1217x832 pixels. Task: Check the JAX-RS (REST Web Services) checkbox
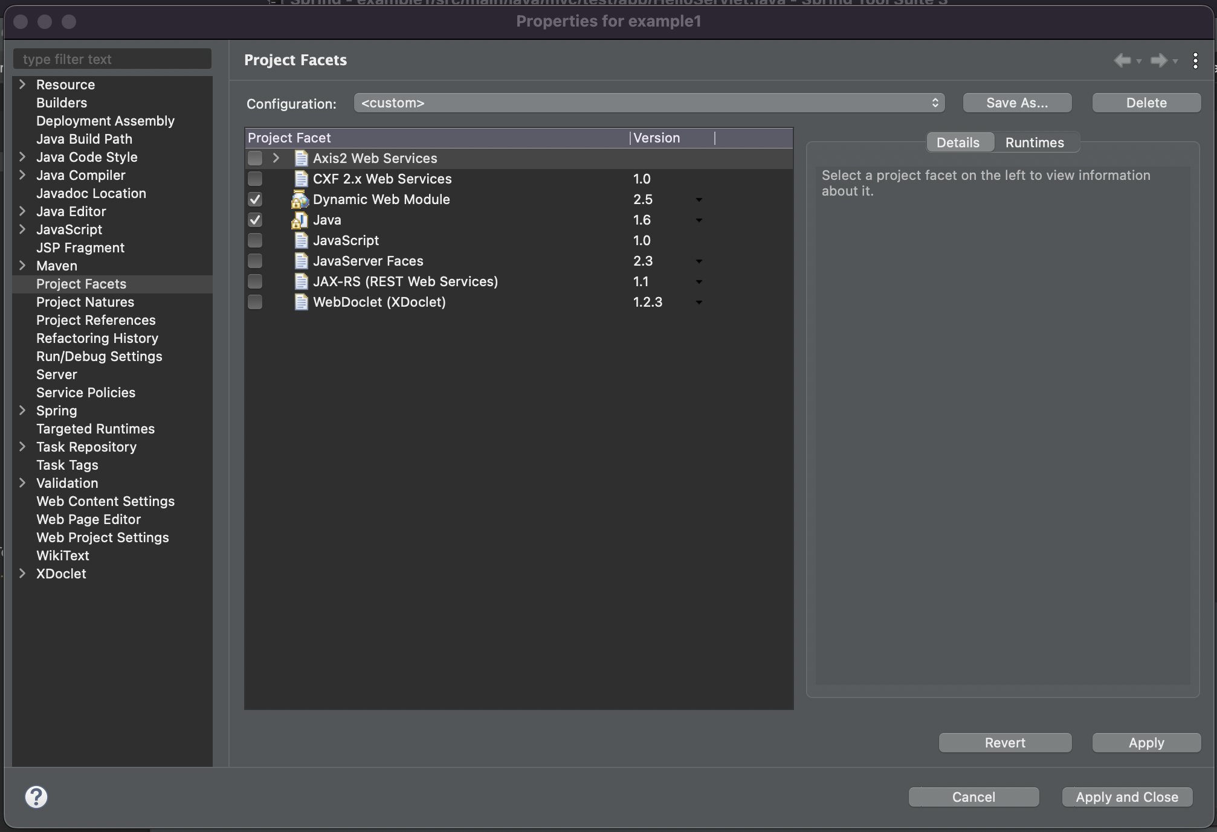pos(255,281)
